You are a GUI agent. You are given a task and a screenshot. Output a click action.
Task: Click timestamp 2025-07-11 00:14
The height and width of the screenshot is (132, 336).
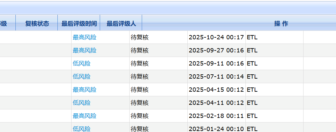click(x=216, y=77)
